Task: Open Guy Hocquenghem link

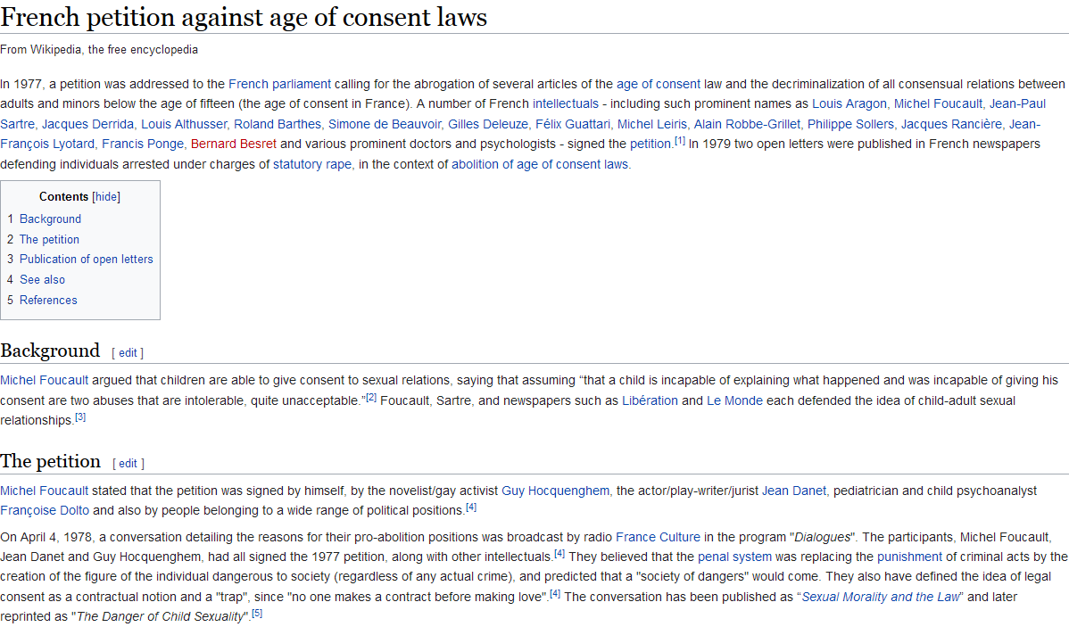Action: tap(556, 491)
